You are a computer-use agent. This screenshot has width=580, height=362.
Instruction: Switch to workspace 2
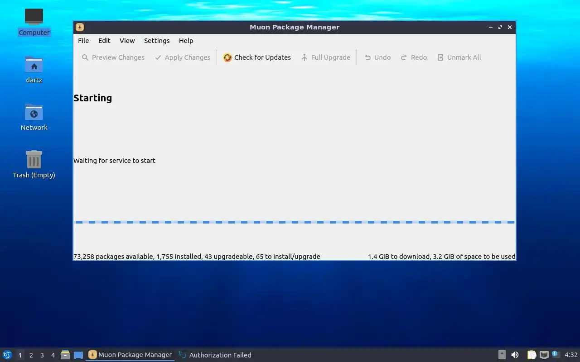(x=31, y=355)
